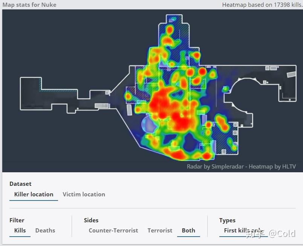Screen dimensions: 303x246
Task: Switch to the Victim location dataset
Action: 84,194
